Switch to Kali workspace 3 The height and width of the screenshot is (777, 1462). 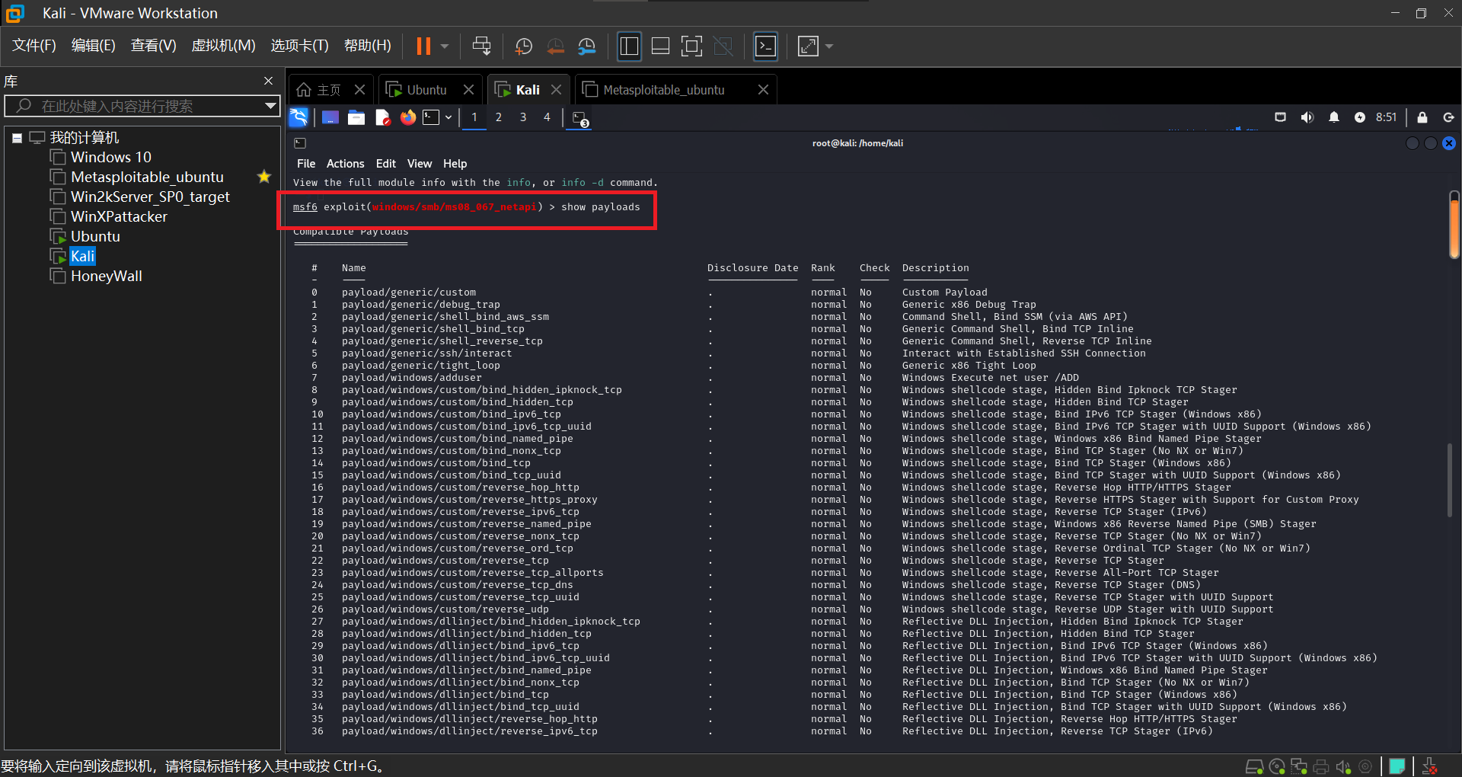pyautogui.click(x=523, y=117)
